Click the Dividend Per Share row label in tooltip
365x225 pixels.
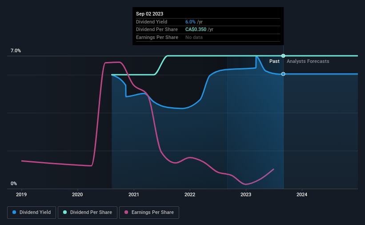pos(157,30)
